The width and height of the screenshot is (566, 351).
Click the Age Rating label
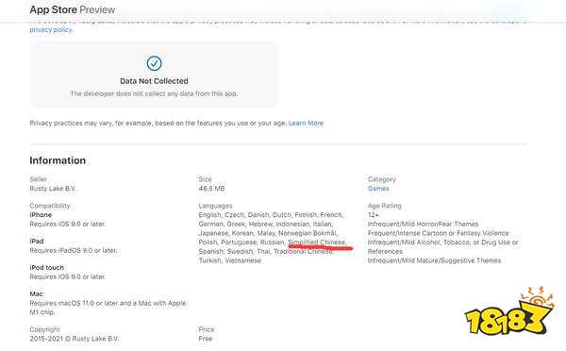[385, 206]
